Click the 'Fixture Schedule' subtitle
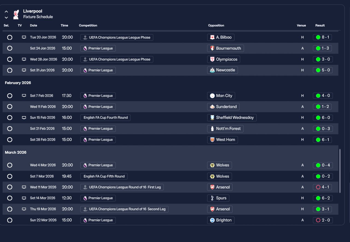350x242 pixels. coord(38,17)
